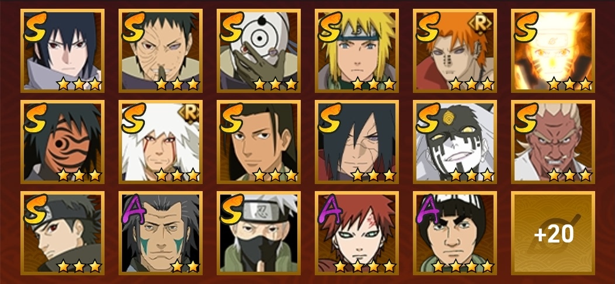The height and width of the screenshot is (284, 615).
Task: Click the R badge on Jiraiya's card
Action: tap(189, 114)
